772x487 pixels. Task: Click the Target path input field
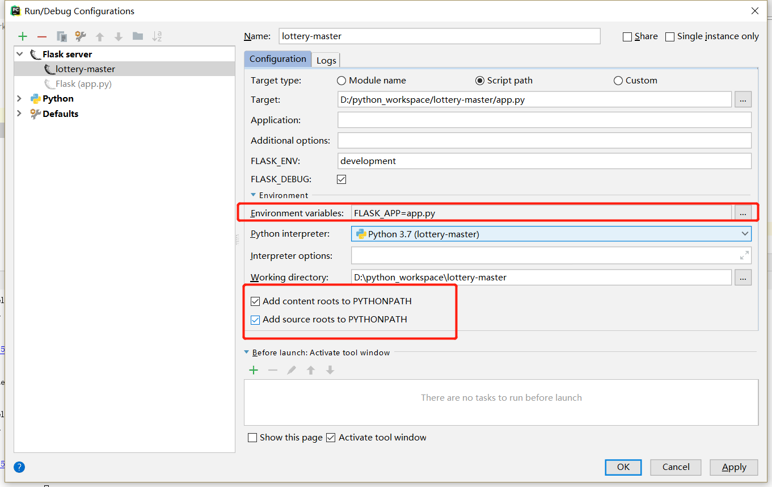(534, 100)
